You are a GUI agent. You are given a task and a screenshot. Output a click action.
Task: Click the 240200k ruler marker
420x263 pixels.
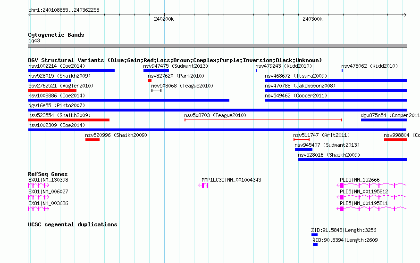point(164,19)
